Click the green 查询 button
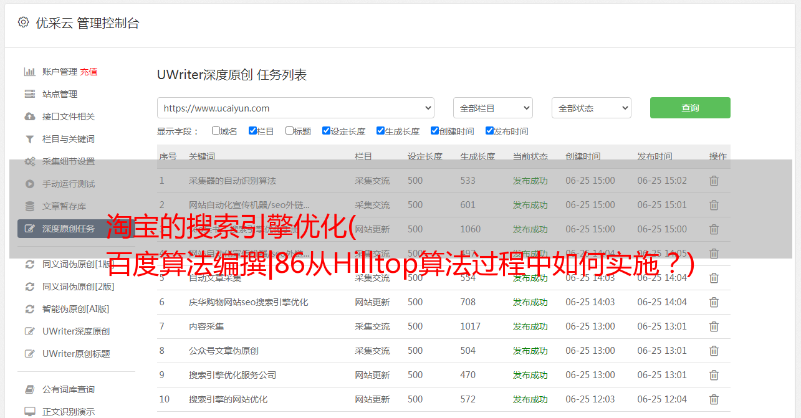 click(690, 108)
